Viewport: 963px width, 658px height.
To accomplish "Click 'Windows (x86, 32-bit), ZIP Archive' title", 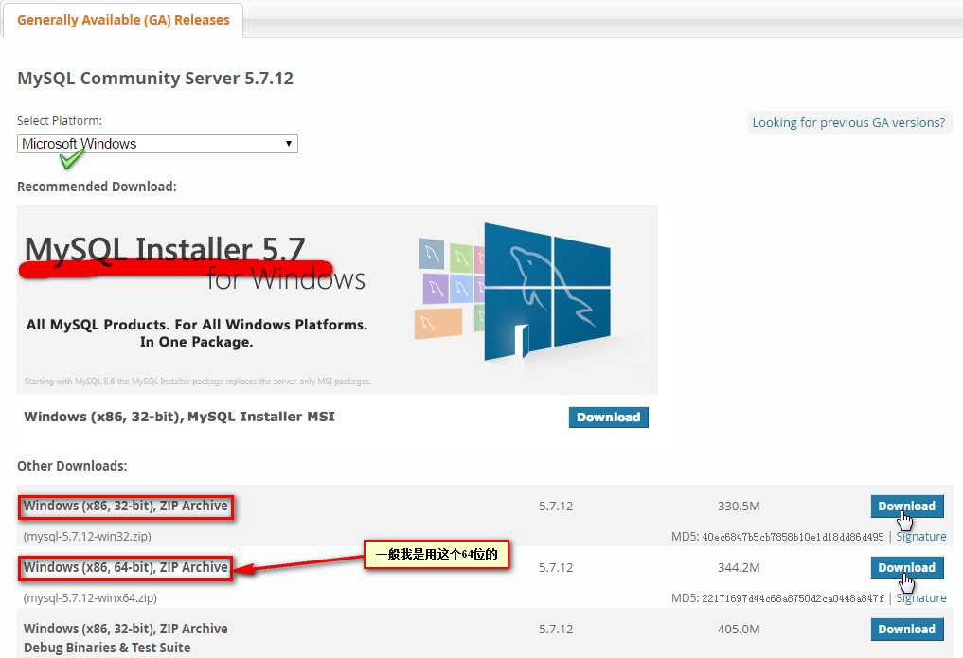I will (x=125, y=506).
